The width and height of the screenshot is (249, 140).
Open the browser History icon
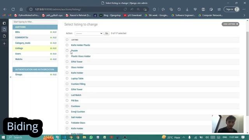(x=179, y=9)
